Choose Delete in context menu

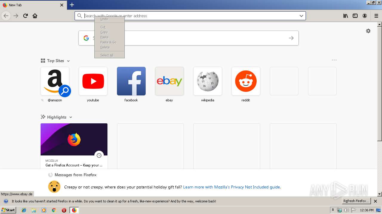(110, 47)
